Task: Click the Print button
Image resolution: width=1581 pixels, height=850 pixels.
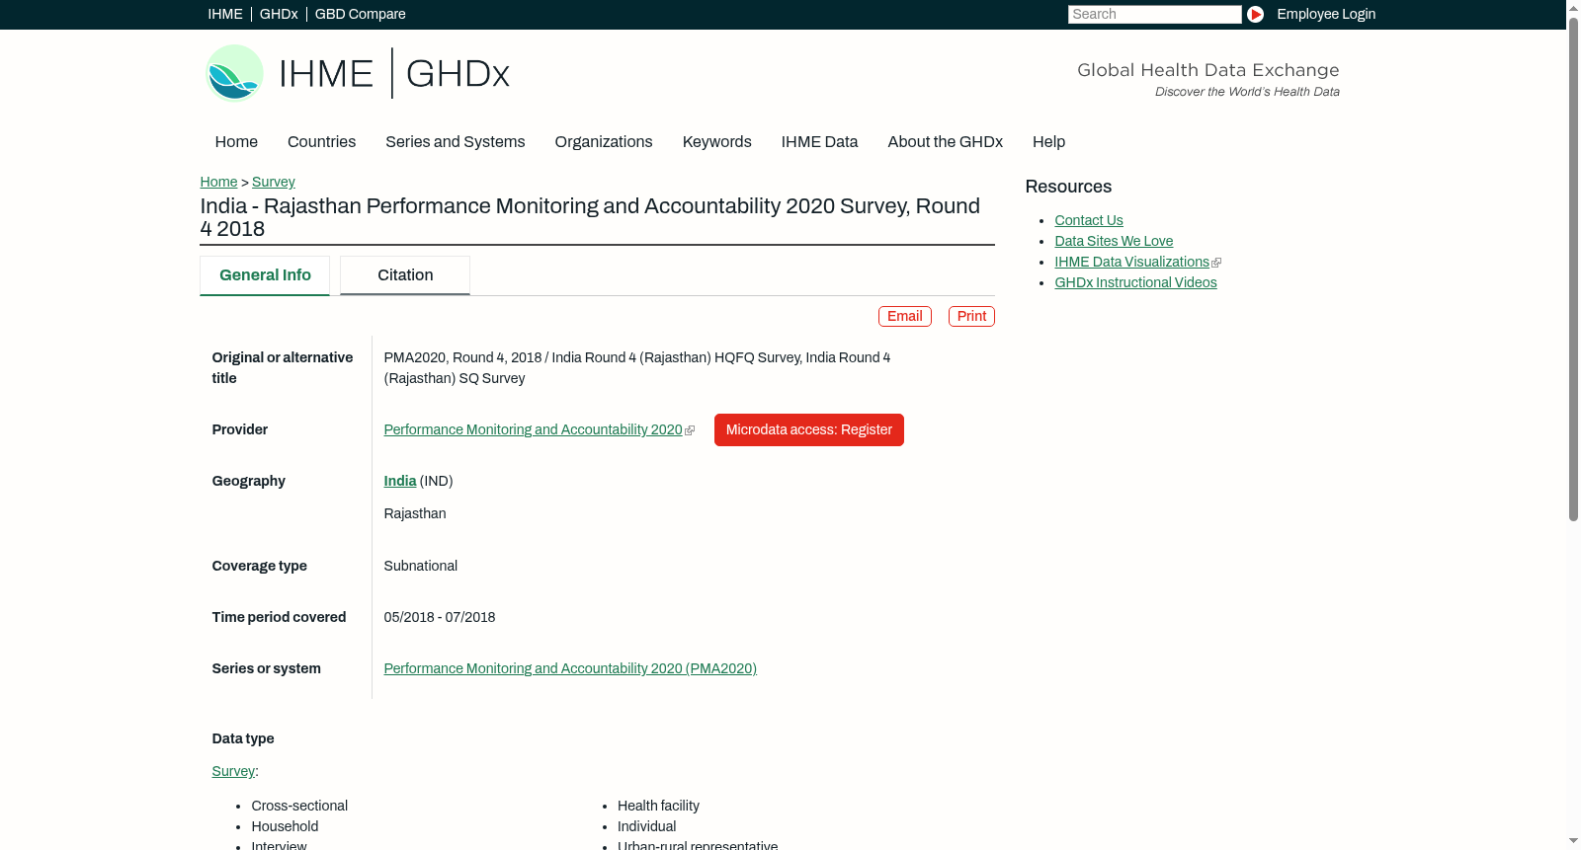Action: click(971, 316)
